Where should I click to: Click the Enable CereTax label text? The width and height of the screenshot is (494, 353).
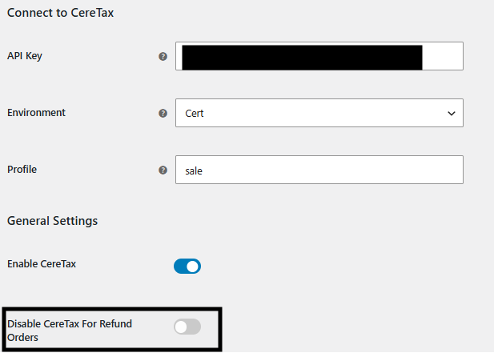[42, 264]
